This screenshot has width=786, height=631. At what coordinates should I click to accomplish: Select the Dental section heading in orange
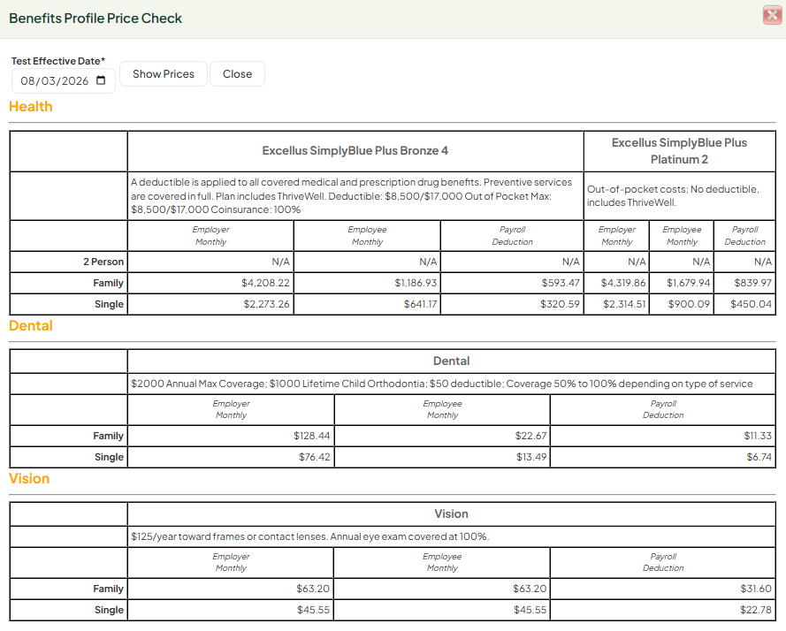(31, 326)
